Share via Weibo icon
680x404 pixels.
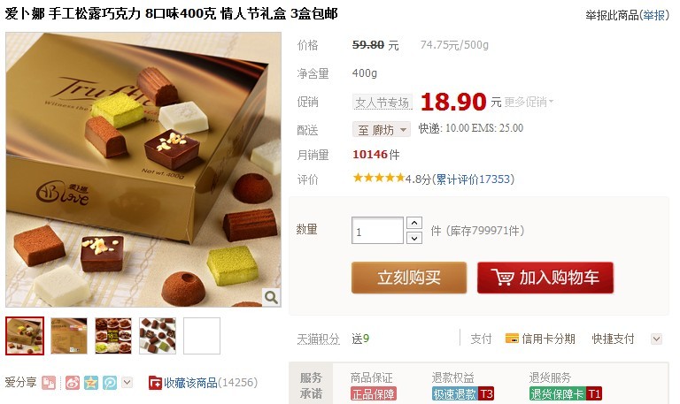[73, 383]
